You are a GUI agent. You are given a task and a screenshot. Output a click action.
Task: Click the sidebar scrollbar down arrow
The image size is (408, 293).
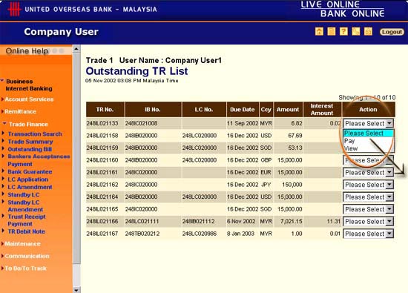pyautogui.click(x=76, y=289)
